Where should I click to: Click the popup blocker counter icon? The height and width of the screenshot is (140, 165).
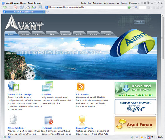149,137
